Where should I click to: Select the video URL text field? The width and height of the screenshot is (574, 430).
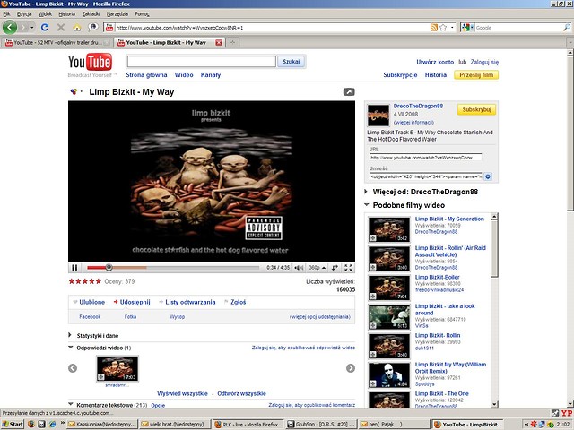pos(425,158)
